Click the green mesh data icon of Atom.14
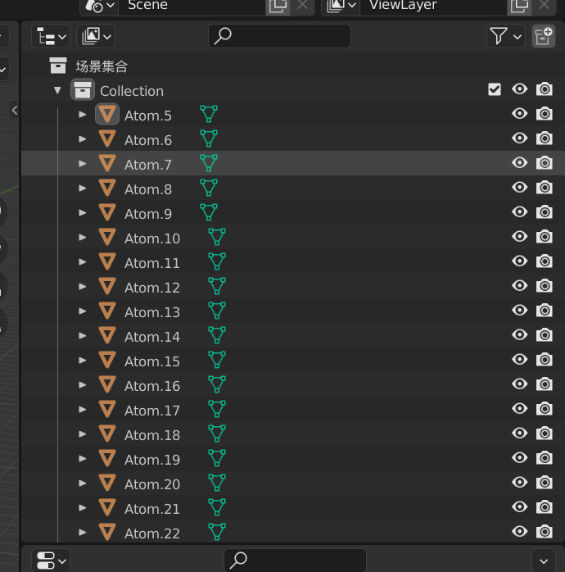565x572 pixels. click(217, 335)
